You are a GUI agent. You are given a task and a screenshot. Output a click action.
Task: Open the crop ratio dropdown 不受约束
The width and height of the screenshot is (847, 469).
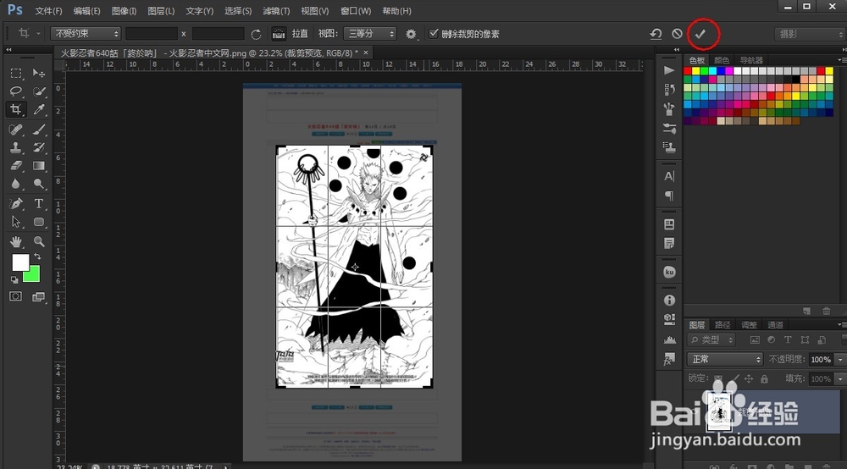click(x=86, y=34)
